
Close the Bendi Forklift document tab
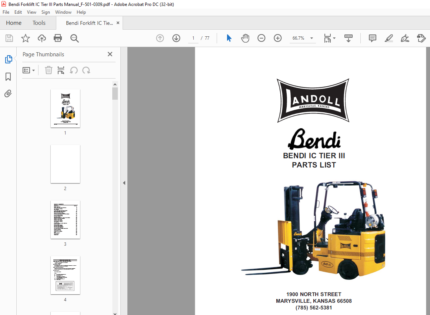click(118, 23)
